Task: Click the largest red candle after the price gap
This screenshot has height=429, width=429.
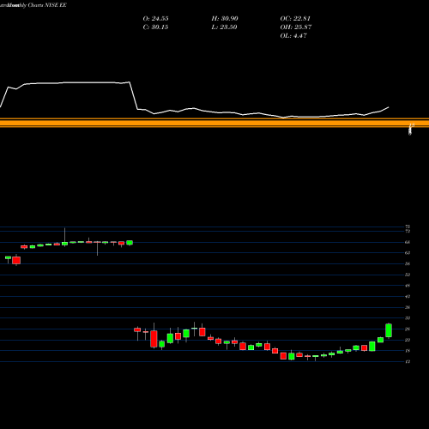Action: point(154,339)
